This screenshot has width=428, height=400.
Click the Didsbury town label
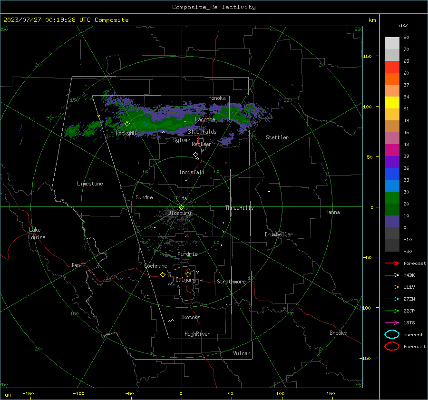tap(180, 213)
